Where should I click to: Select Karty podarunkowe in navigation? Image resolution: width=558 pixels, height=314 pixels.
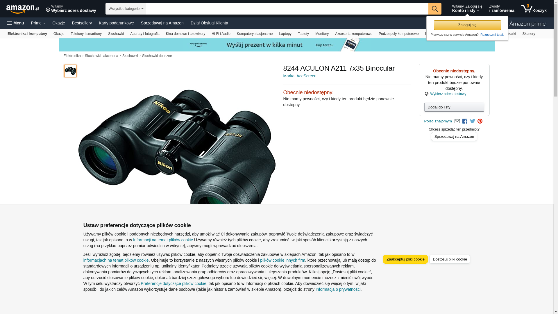pyautogui.click(x=116, y=23)
